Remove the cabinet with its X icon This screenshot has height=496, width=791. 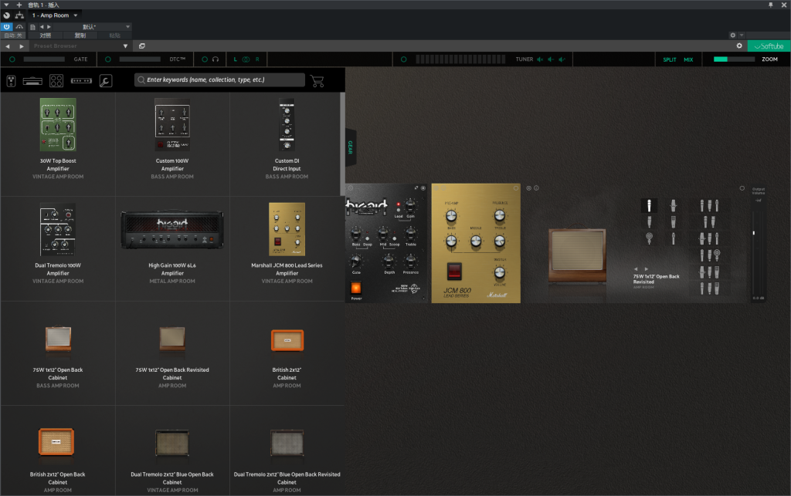coord(528,188)
